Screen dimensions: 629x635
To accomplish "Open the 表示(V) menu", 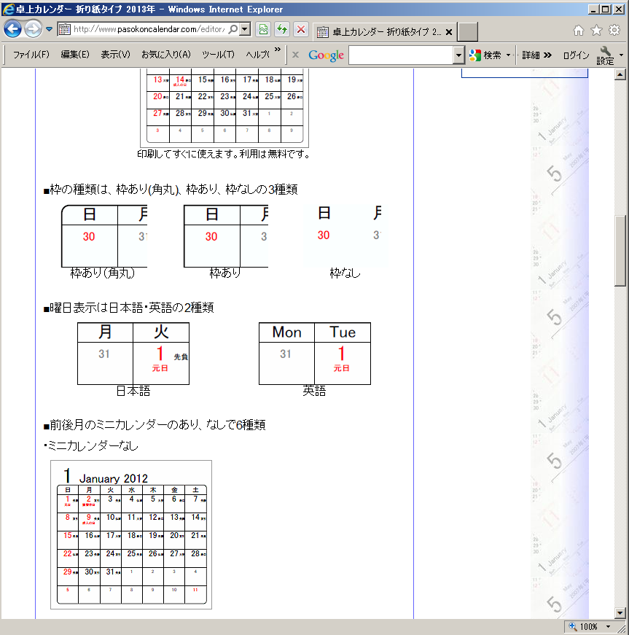I will coord(115,54).
